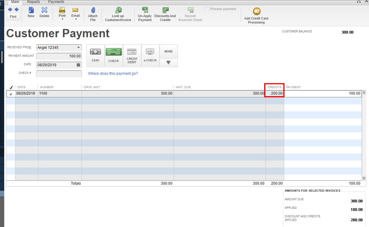369x227 pixels.
Task: Click the 200.00 credits cell of invoice 1100
Action: 275,93
